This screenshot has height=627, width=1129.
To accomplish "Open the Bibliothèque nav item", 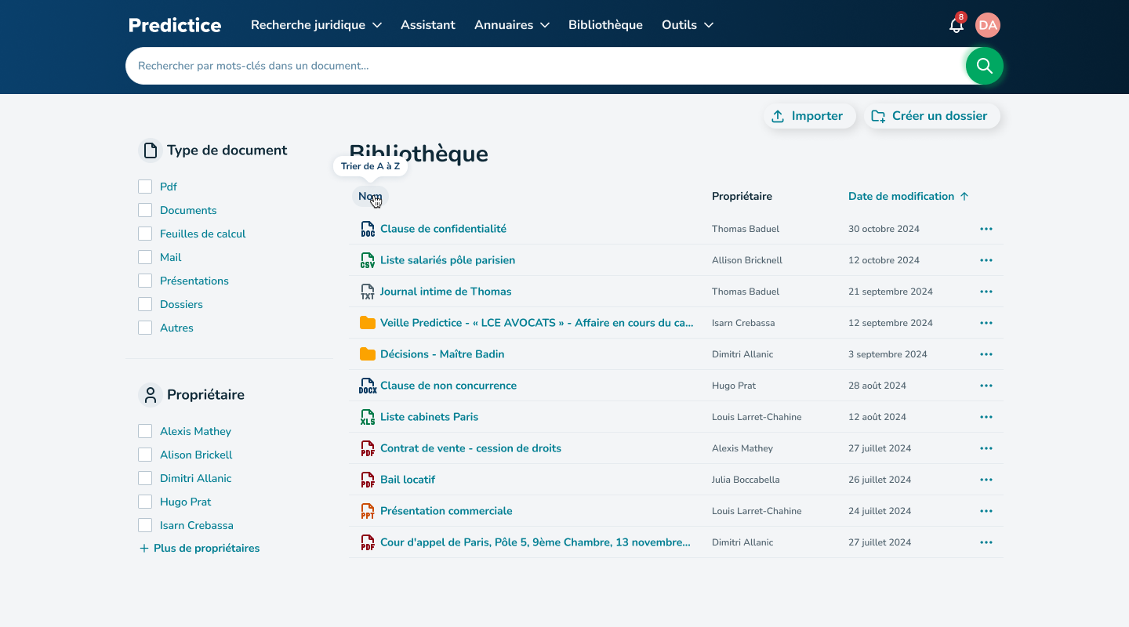I will point(605,25).
